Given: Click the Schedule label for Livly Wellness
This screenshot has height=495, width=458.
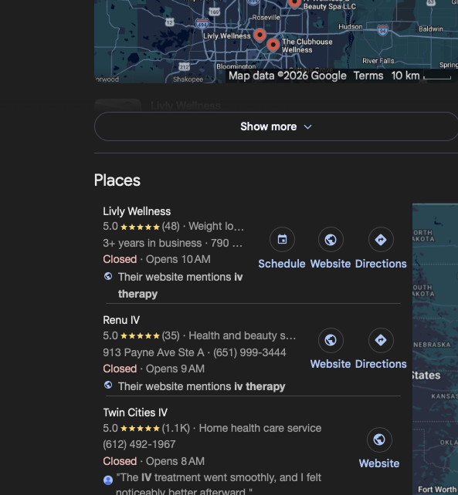Looking at the screenshot, I should point(282,264).
